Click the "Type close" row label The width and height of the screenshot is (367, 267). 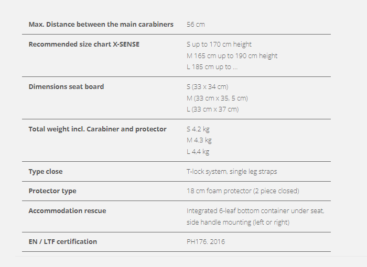pyautogui.click(x=46, y=171)
